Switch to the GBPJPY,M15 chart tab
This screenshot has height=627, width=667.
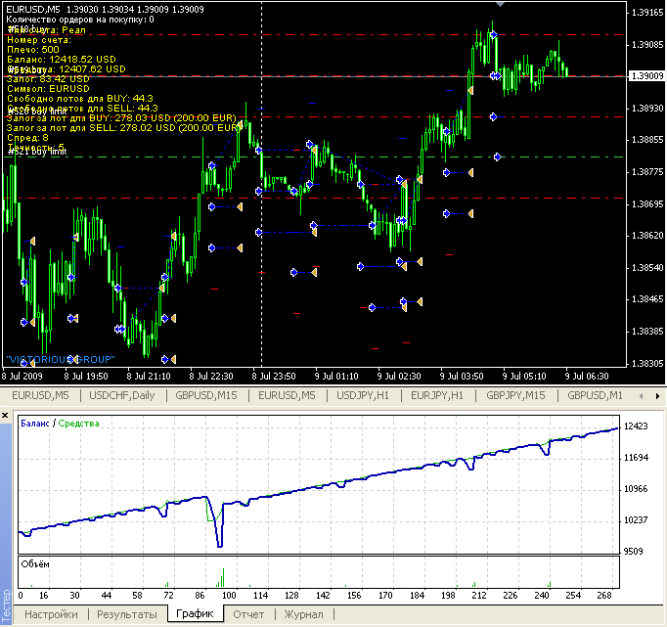coord(515,395)
